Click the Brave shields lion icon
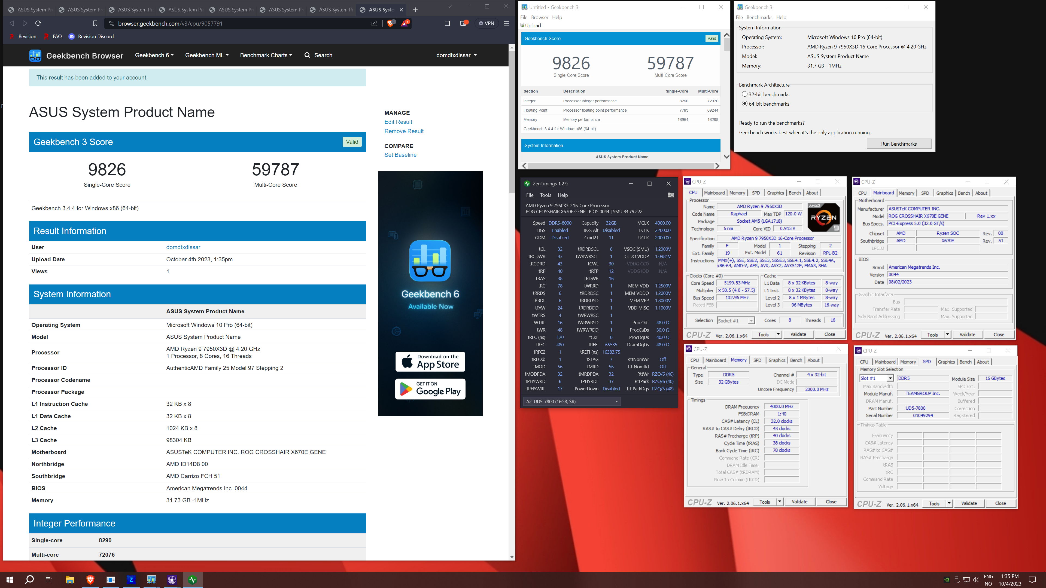 pyautogui.click(x=391, y=23)
